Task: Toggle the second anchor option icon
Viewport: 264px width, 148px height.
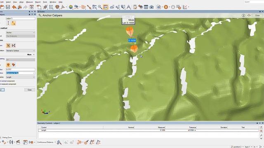Action: click(x=14, y=46)
